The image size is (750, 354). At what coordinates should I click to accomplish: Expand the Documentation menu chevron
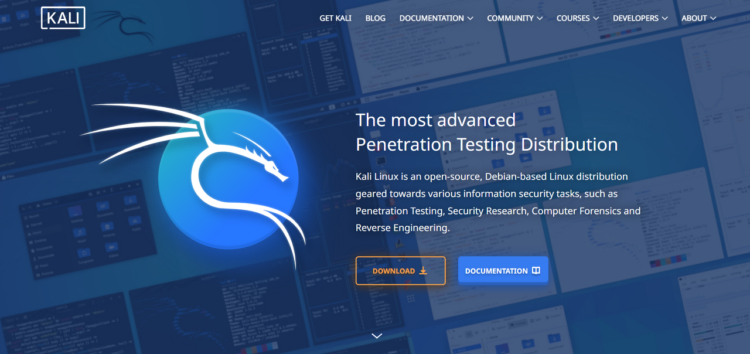click(470, 18)
